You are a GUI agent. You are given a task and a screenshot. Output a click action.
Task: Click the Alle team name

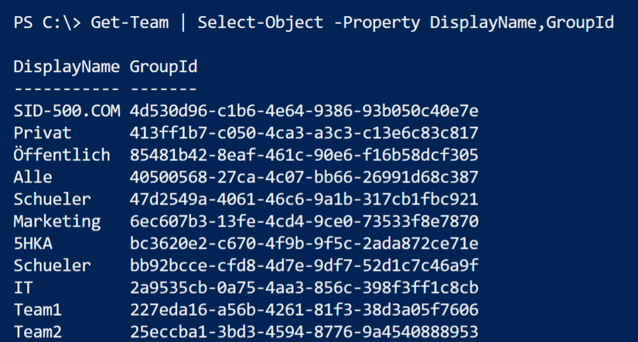coord(33,177)
